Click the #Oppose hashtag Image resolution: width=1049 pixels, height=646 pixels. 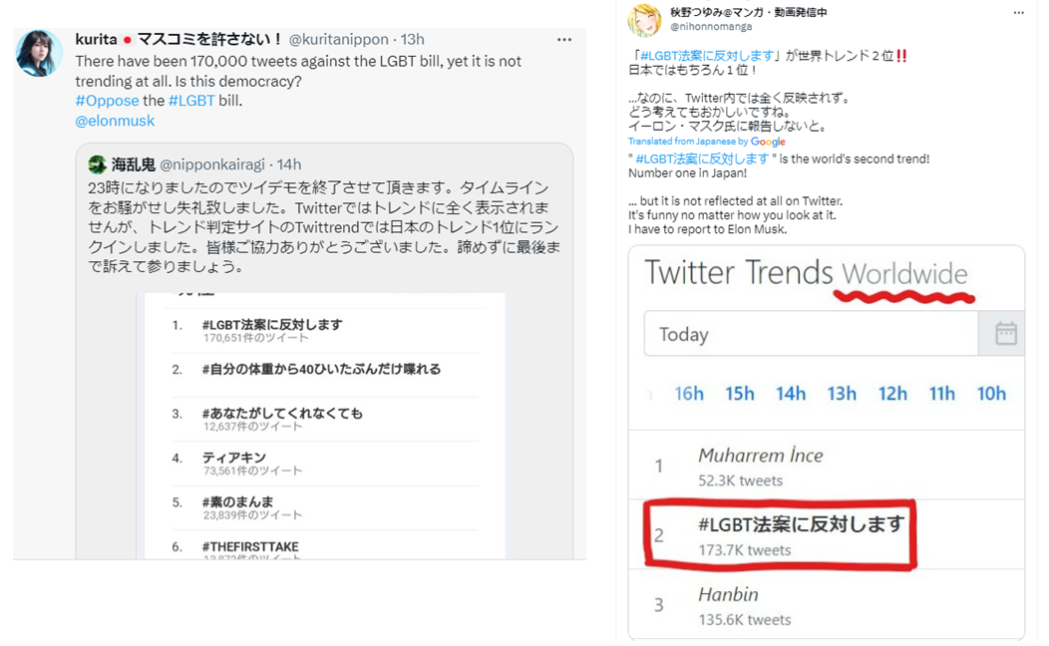tap(107, 101)
